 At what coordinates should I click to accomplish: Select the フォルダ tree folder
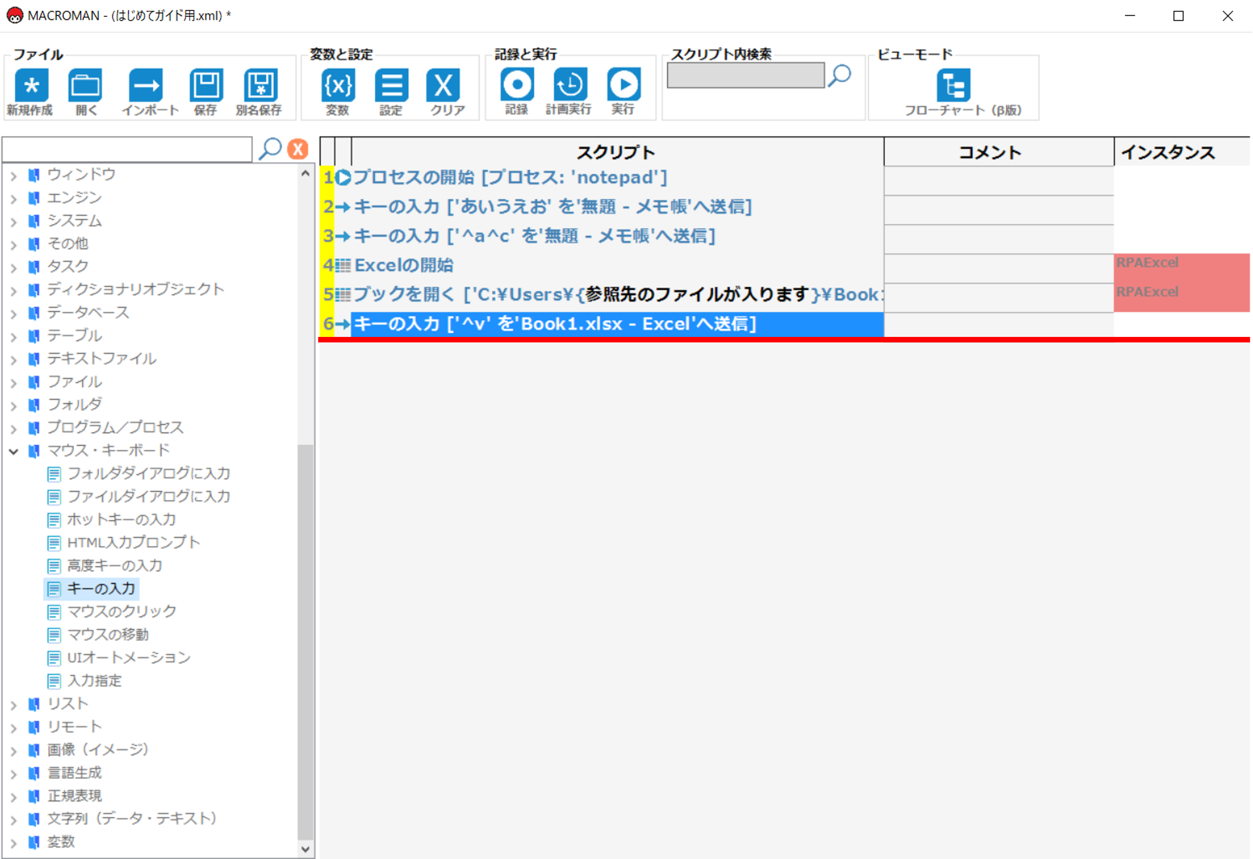[74, 405]
